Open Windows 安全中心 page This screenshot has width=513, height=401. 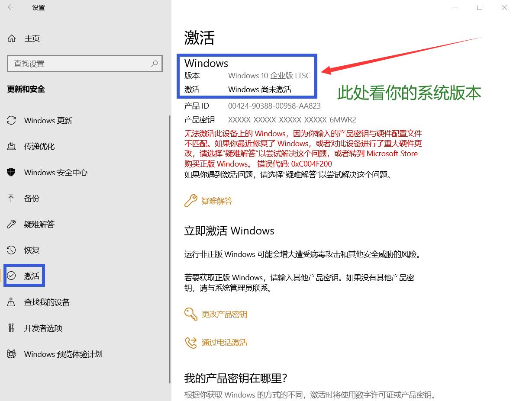[55, 172]
